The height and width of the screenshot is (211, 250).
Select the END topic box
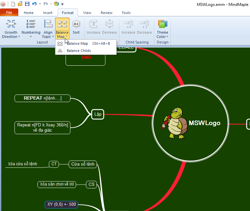click(x=86, y=59)
